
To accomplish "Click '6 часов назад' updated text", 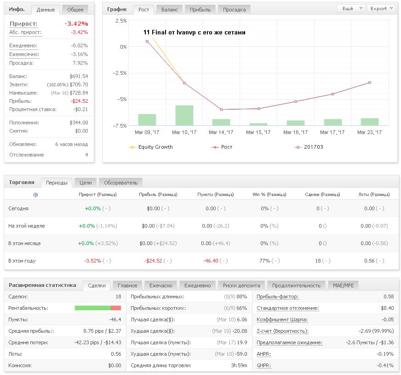I will 72,144.
